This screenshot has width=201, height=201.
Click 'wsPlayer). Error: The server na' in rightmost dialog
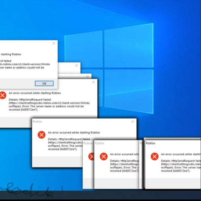point(181,167)
